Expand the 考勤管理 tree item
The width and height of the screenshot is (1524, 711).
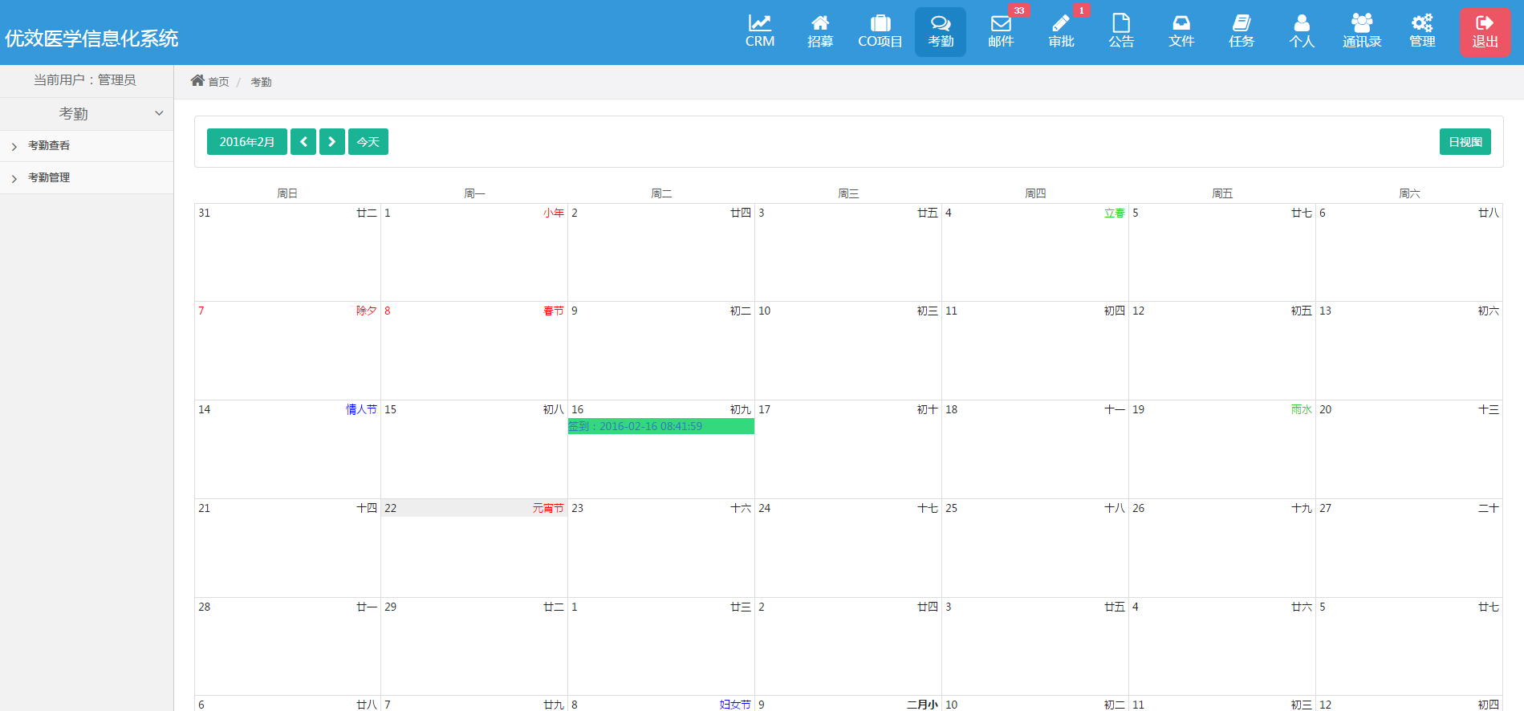pyautogui.click(x=14, y=178)
